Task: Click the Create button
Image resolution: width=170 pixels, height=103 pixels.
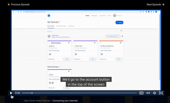Action: pos(119,23)
